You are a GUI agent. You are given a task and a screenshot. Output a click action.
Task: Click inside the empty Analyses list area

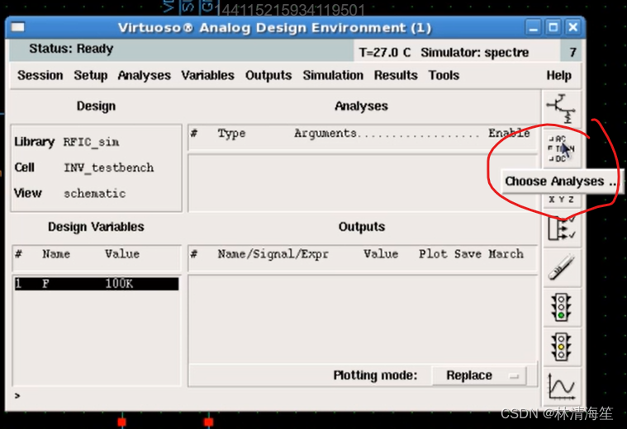363,183
